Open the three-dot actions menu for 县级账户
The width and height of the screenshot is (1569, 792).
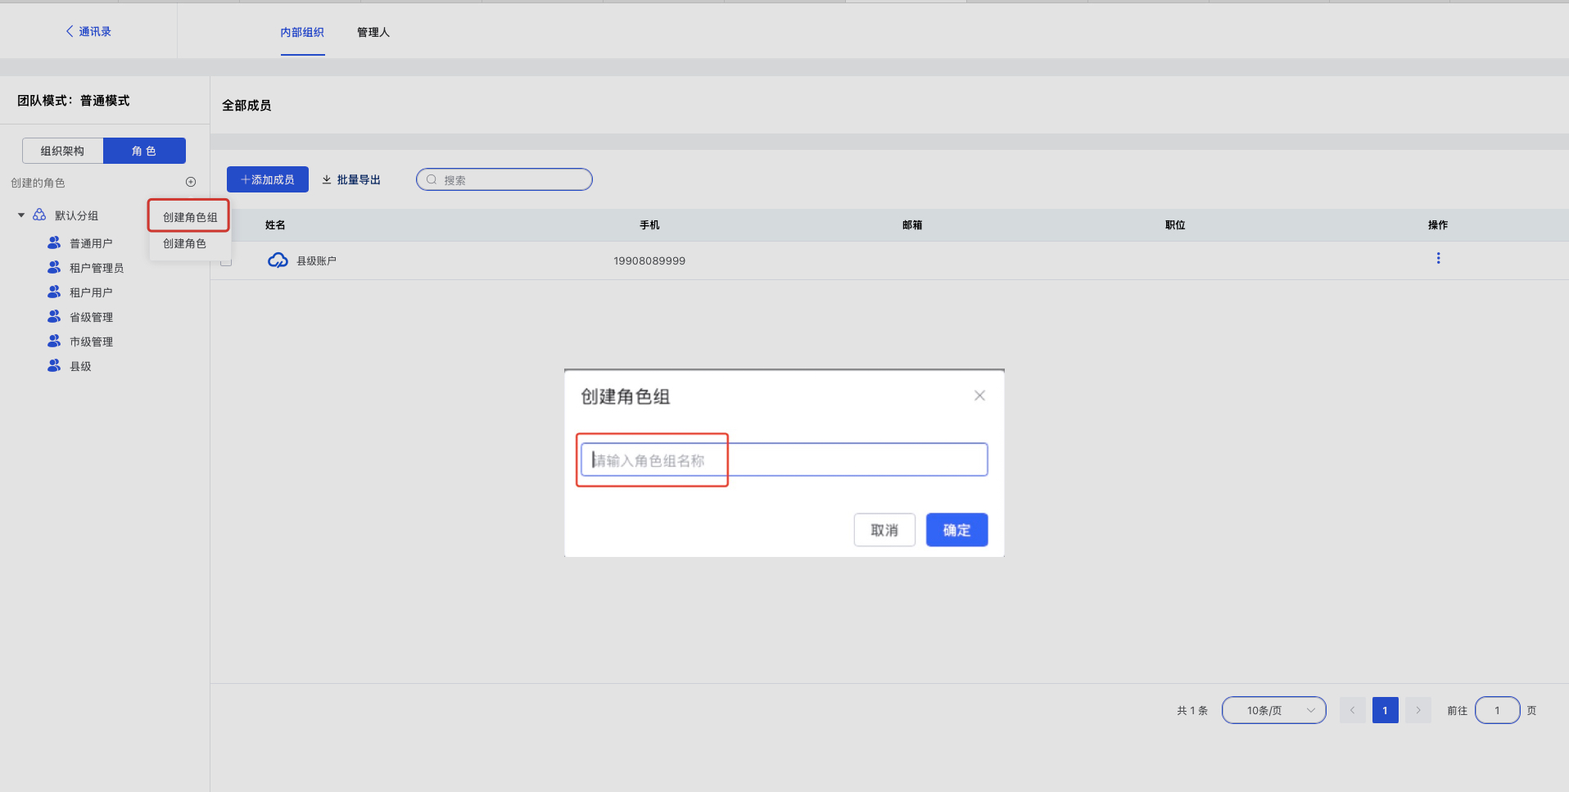point(1438,258)
